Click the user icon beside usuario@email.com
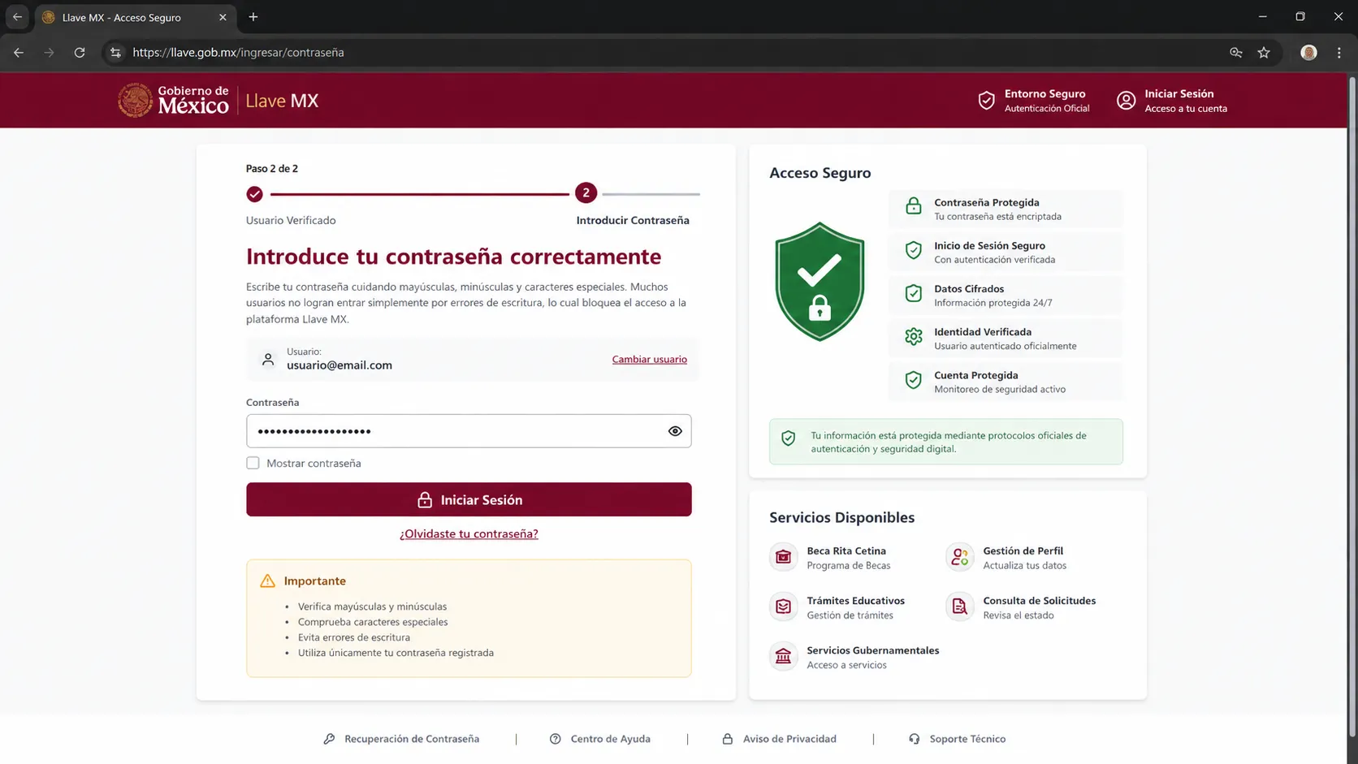Screen dimensions: 1358x764 [x=268, y=359]
